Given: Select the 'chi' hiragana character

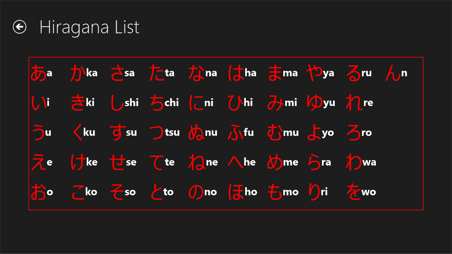Looking at the screenshot, I should [157, 103].
